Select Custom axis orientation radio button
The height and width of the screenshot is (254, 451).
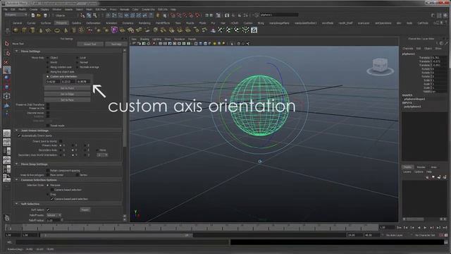(x=48, y=77)
